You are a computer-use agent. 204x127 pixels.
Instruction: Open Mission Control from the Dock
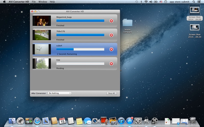29,121
